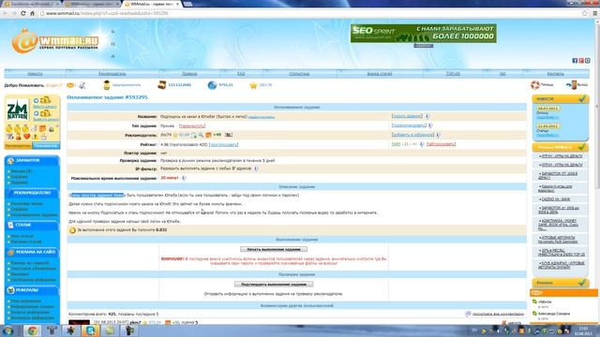
Task: Open the FAQ menu item
Action: click(241, 74)
